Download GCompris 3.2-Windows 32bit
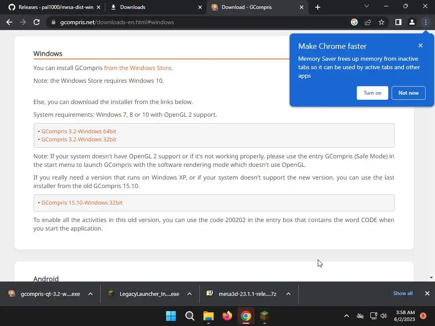Screen dimensions: 435x326 click(x=79, y=139)
